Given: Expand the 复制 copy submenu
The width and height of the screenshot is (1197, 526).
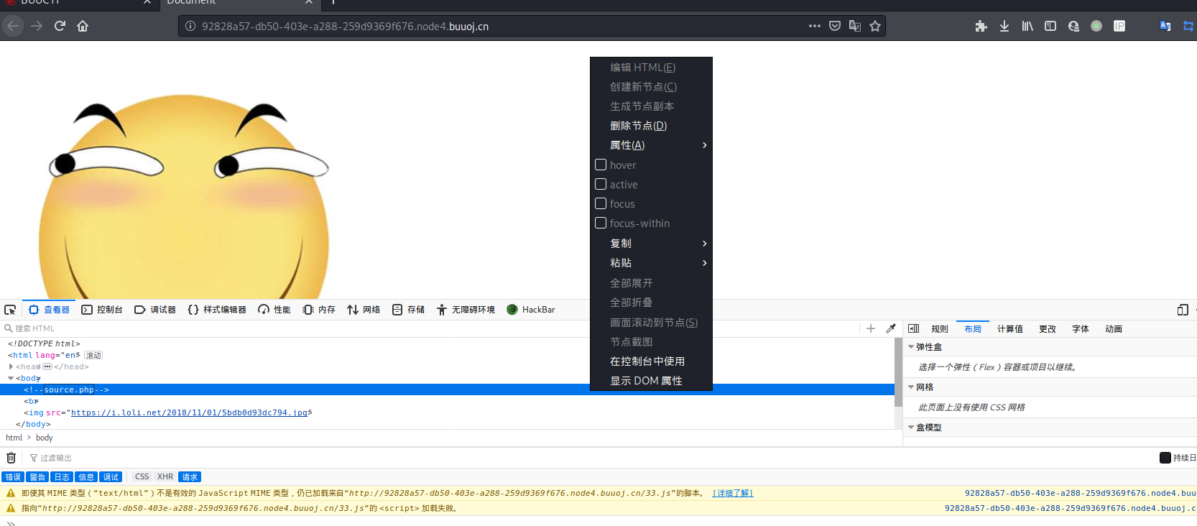Looking at the screenshot, I should tap(651, 244).
